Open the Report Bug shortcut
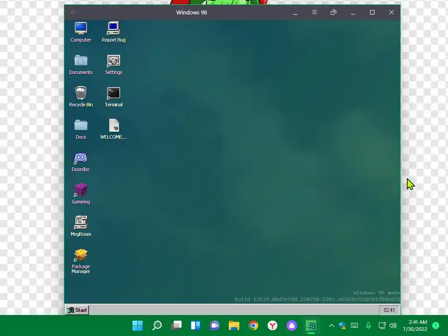Image resolution: width=448 pixels, height=336 pixels. pyautogui.click(x=114, y=32)
